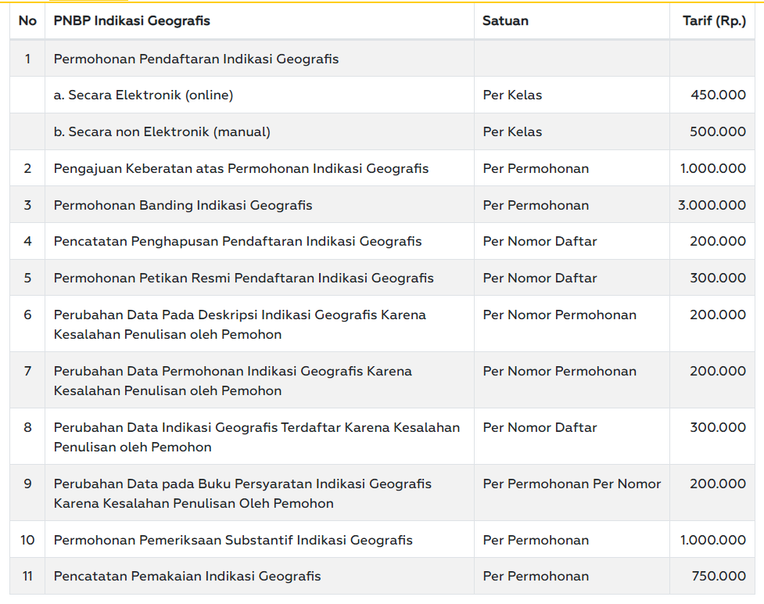Screen dimensions: 764x604
Task: Select "Pengajuan Keberatan atas Permohonan" row text
Action: click(241, 169)
